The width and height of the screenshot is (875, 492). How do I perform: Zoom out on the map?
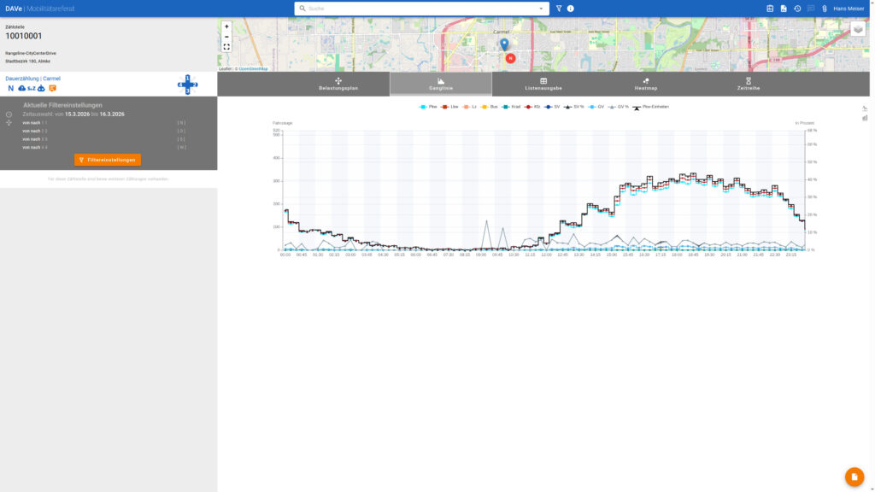click(226, 37)
